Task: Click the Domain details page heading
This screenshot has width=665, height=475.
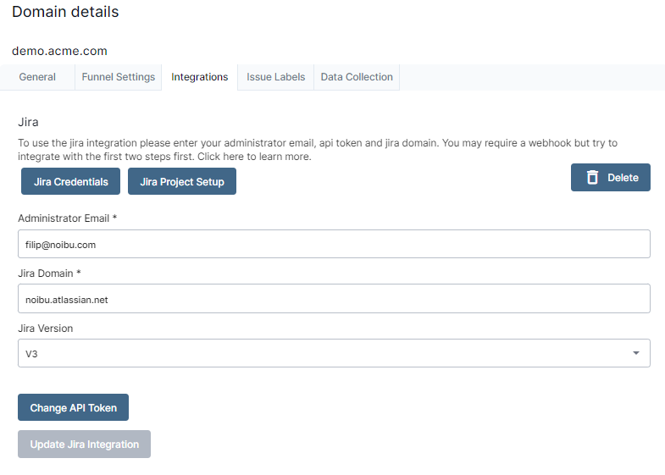Action: [x=65, y=13]
